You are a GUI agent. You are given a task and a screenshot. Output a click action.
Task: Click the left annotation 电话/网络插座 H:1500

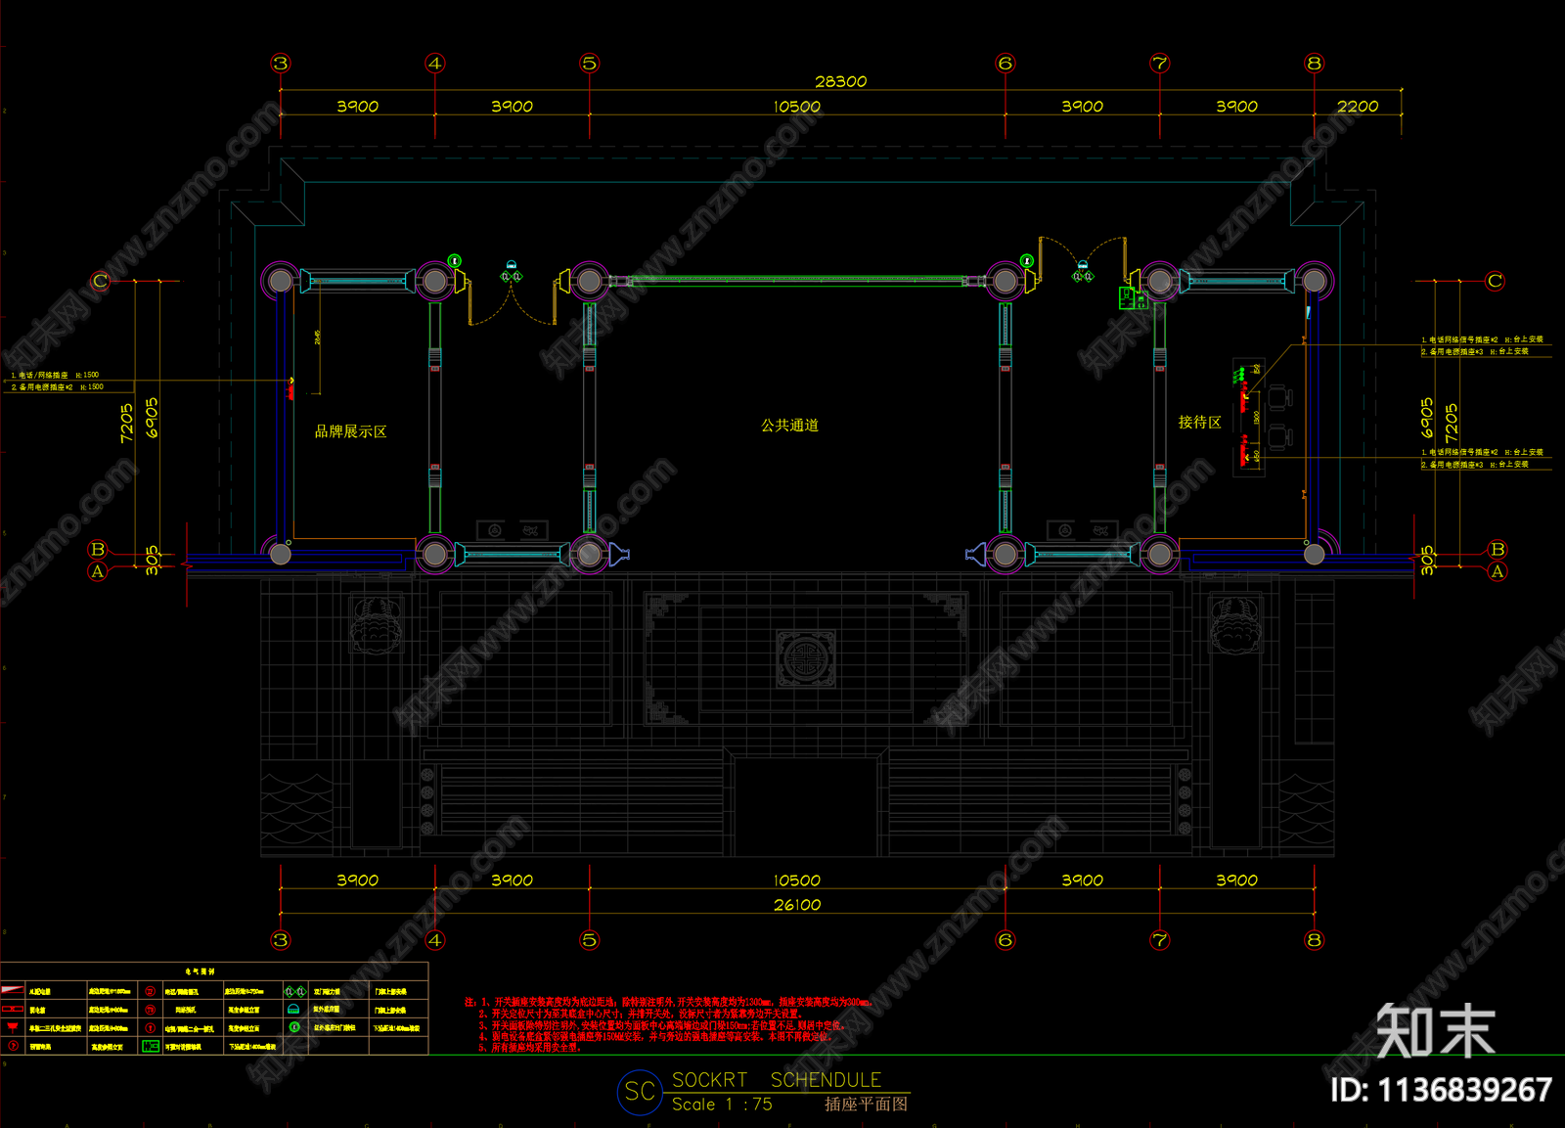click(55, 375)
